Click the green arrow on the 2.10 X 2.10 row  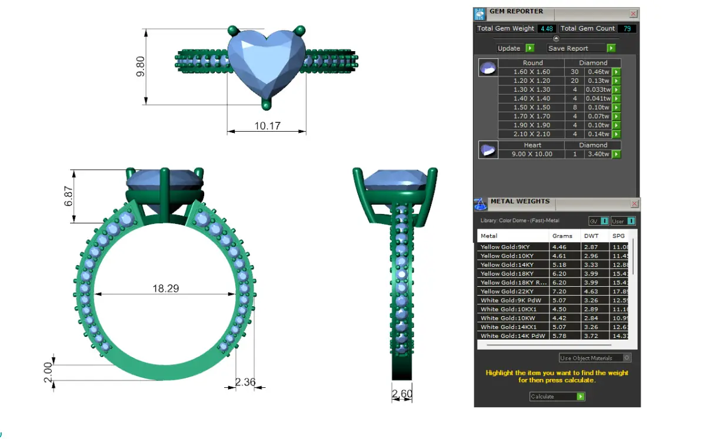tap(616, 134)
